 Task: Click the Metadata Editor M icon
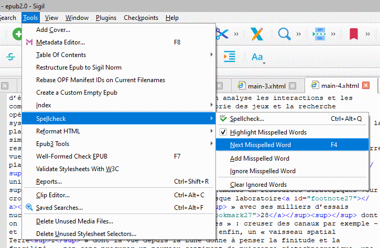[28, 42]
